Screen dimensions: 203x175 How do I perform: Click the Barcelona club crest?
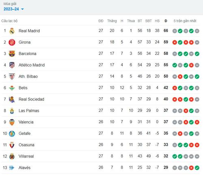[x=12, y=53]
